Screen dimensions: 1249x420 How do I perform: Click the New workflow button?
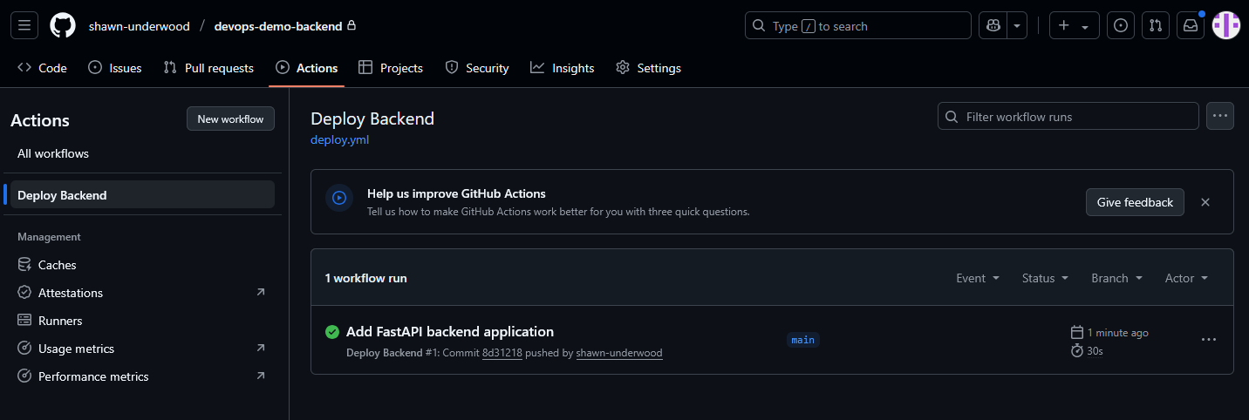pyautogui.click(x=230, y=119)
